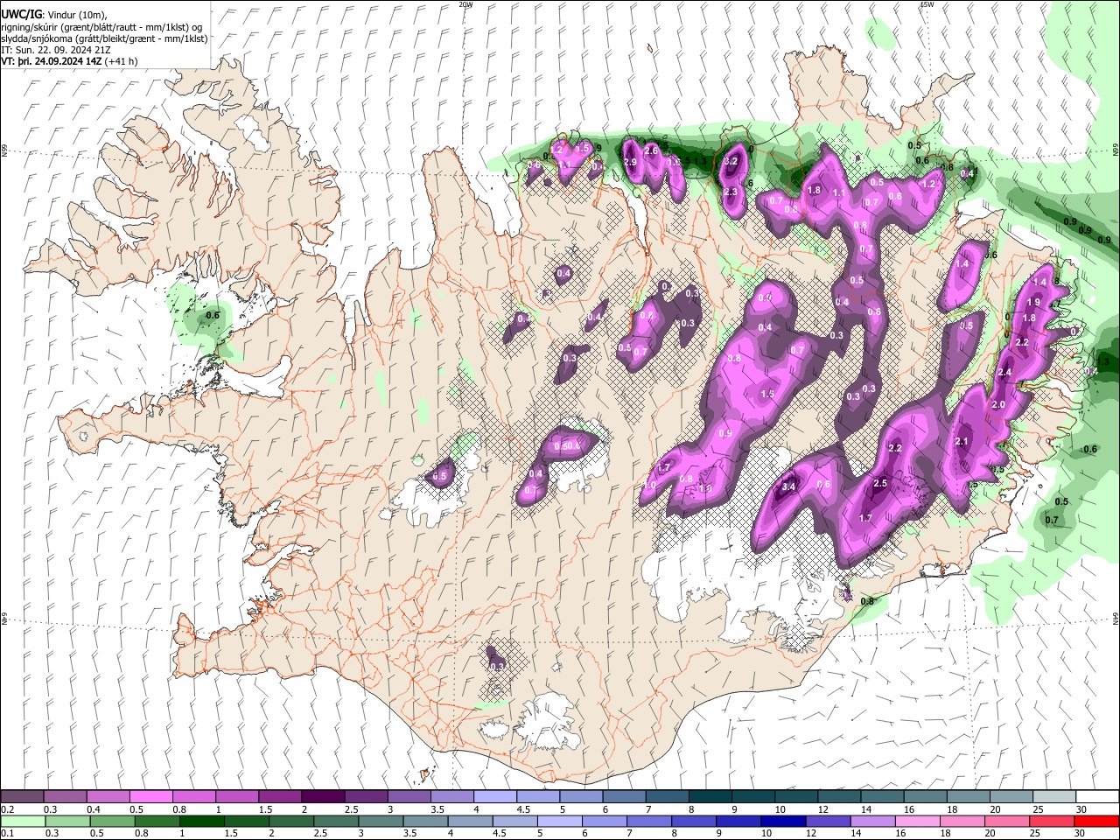Click the '3.4' snowfall value on the map
This screenshot has height=840, width=1120.
(787, 486)
